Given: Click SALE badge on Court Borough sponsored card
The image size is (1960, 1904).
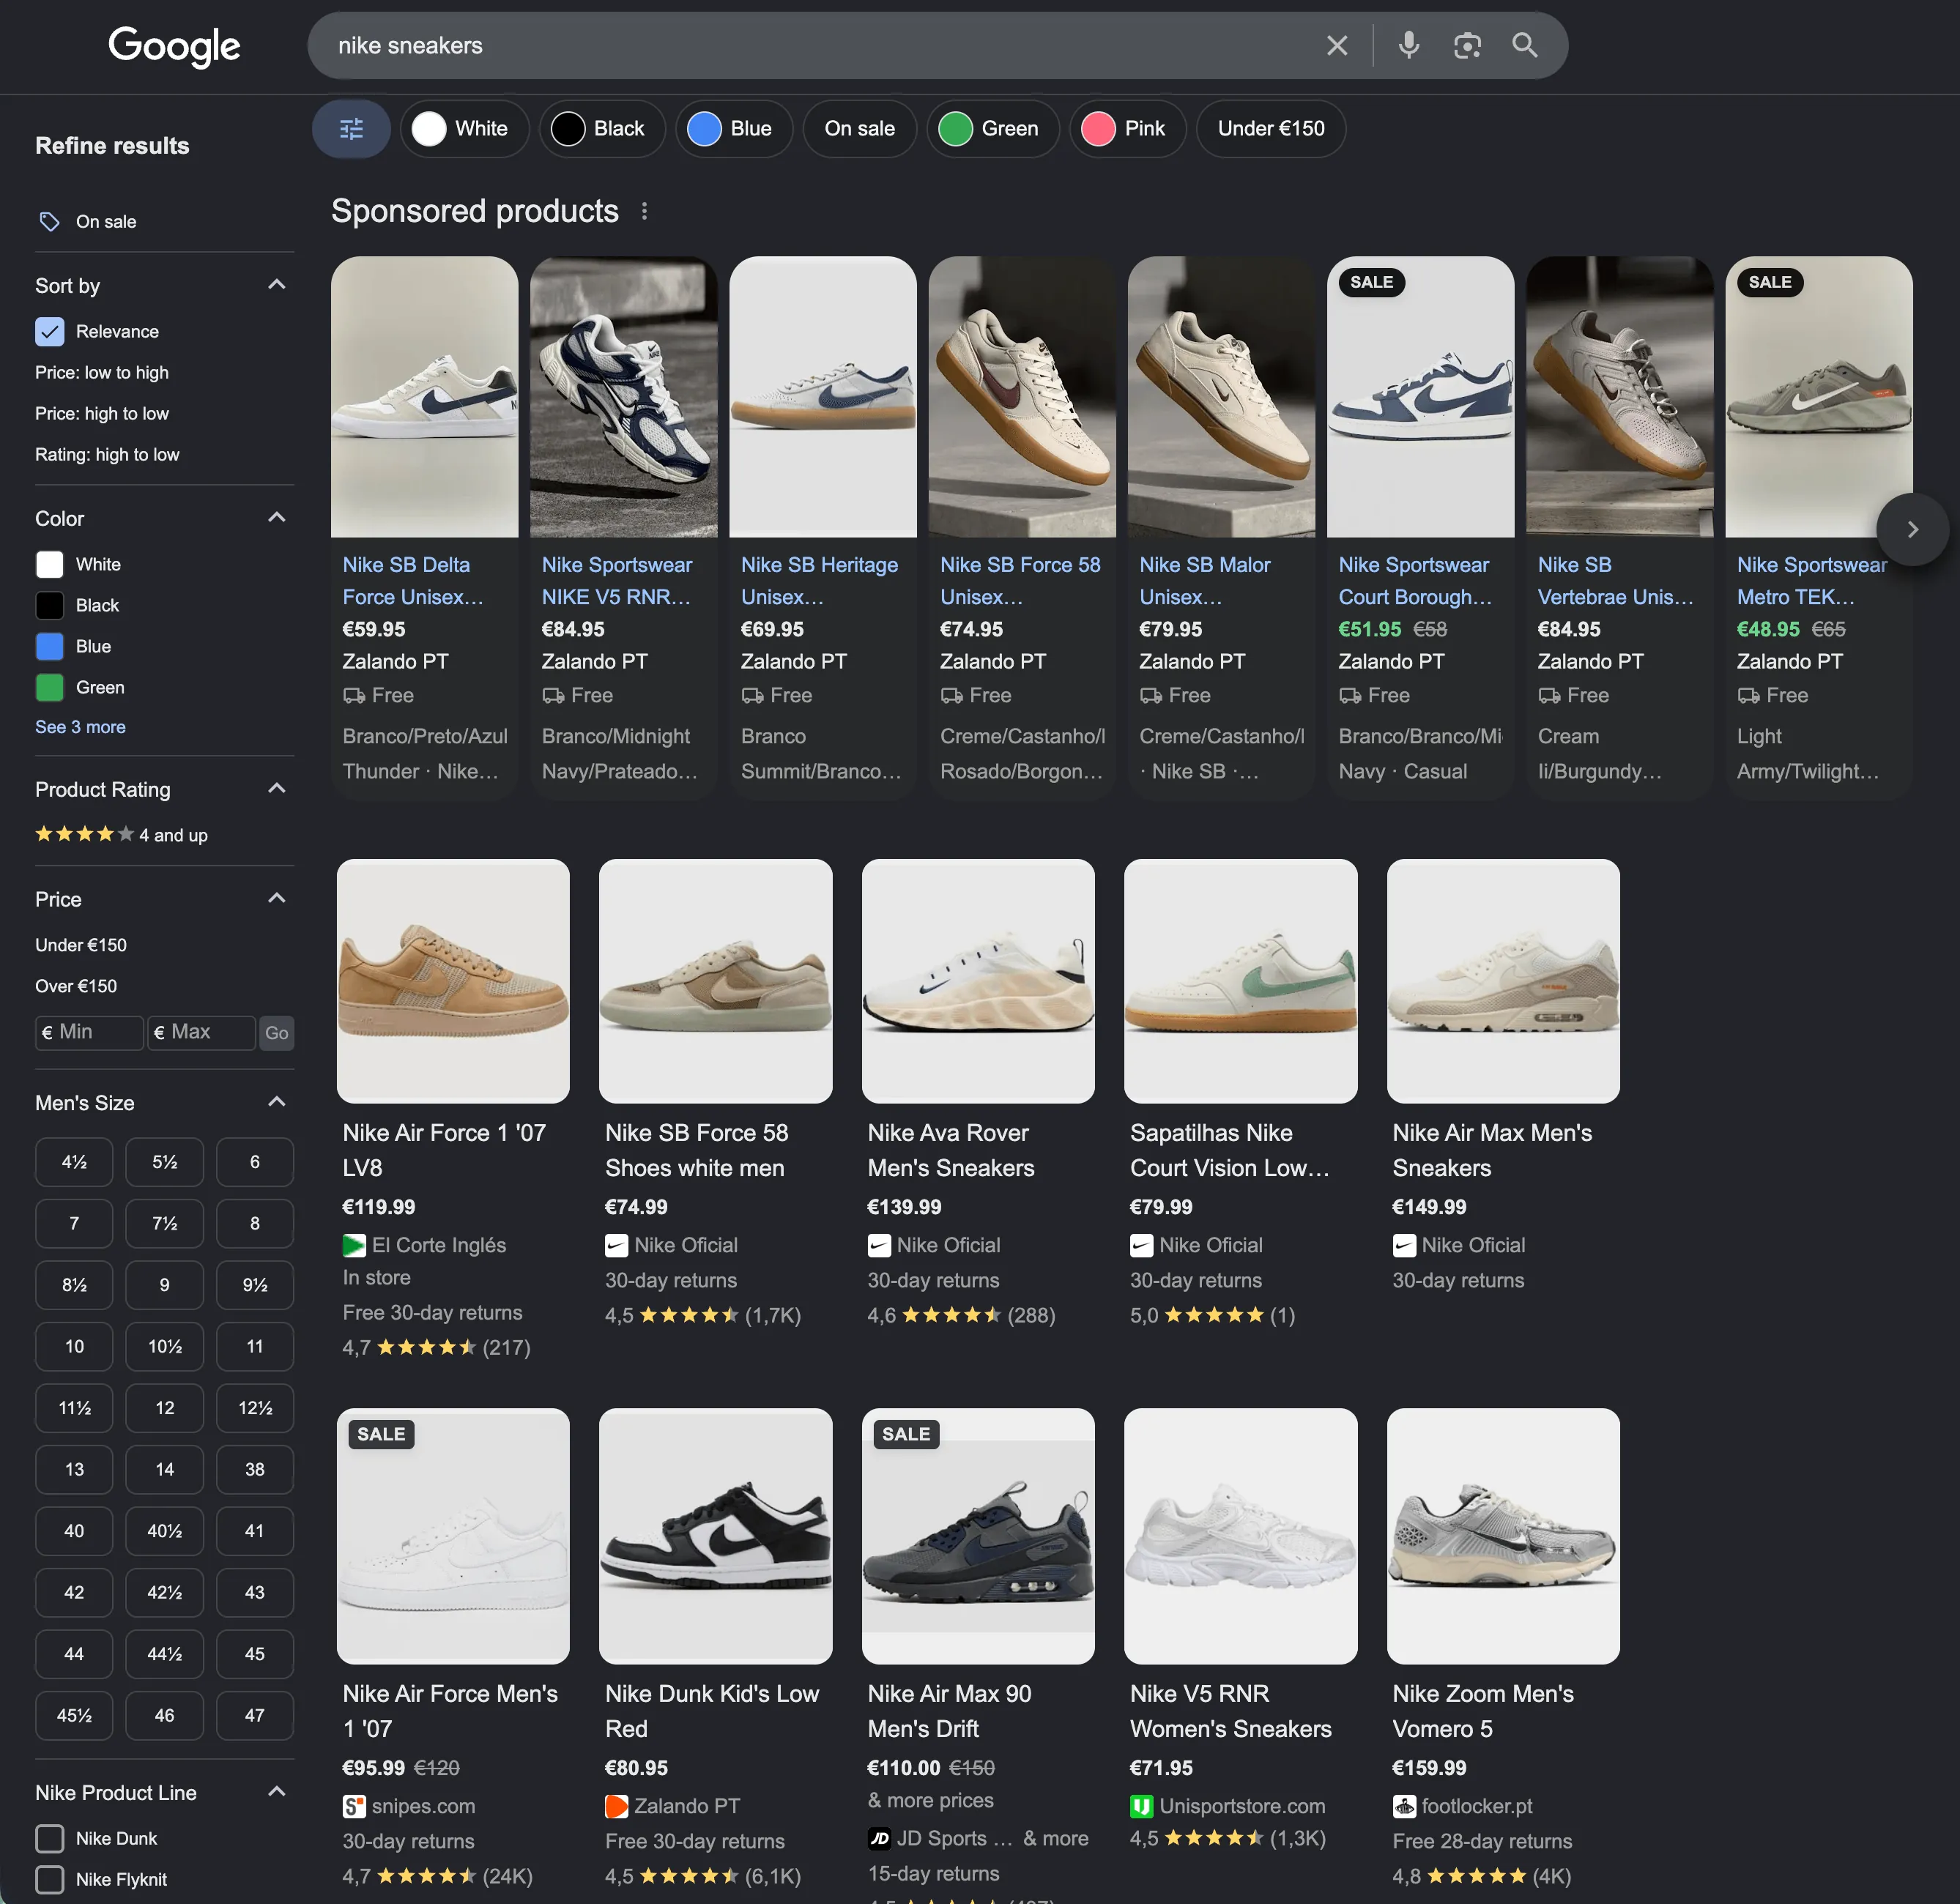Looking at the screenshot, I should [x=1371, y=282].
